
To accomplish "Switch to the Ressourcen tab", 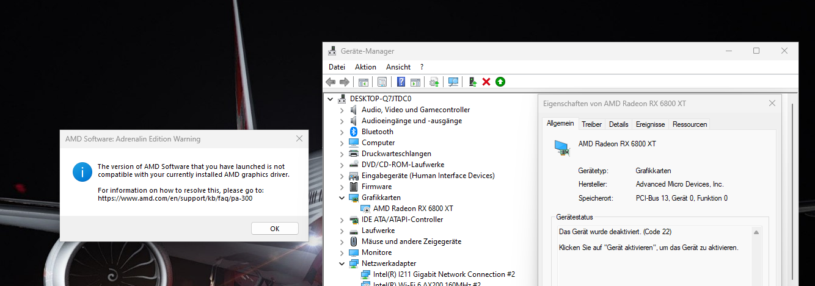I will (x=690, y=124).
